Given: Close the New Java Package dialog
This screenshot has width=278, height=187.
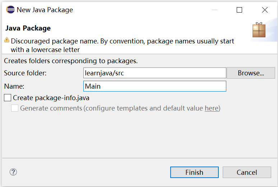Looking at the screenshot, I should tap(265, 10).
